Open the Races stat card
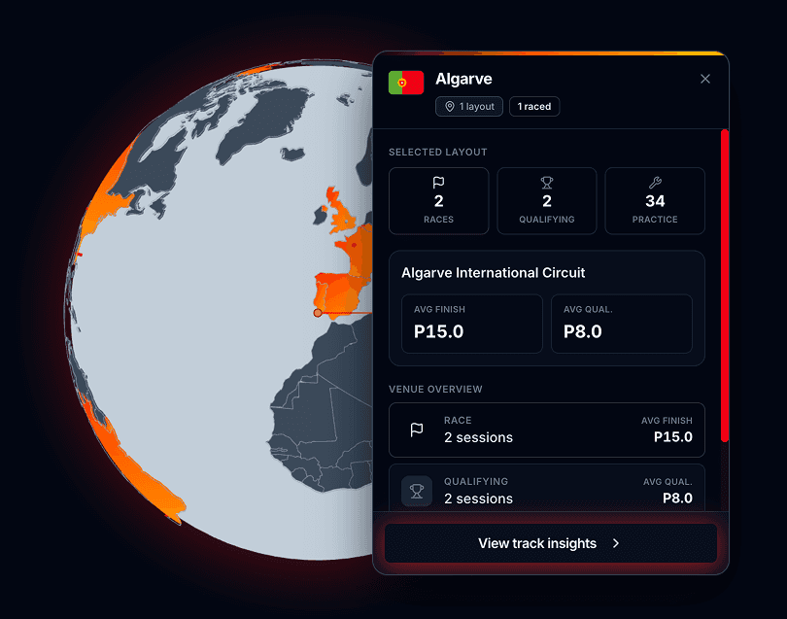787x619 pixels. pyautogui.click(x=438, y=201)
